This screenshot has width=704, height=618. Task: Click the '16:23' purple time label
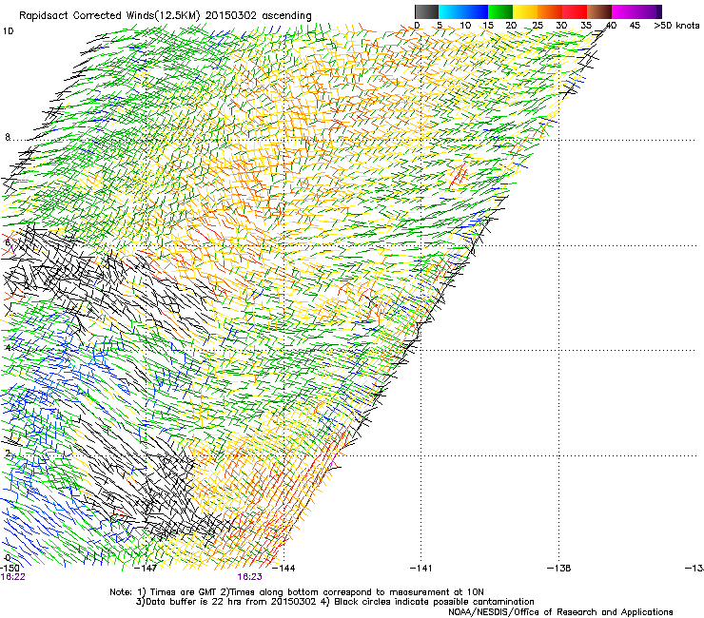pos(249,577)
